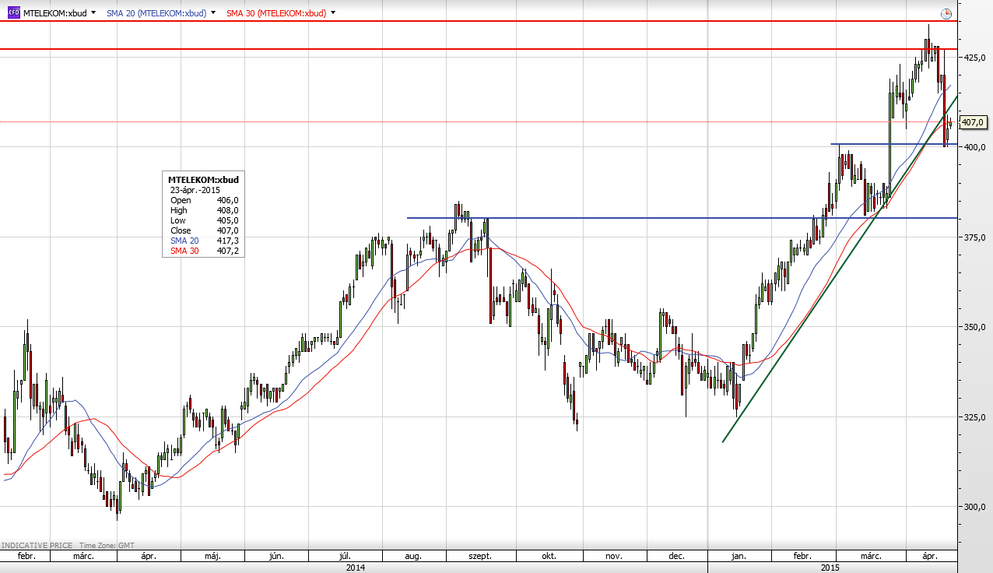This screenshot has width=993, height=573.
Task: Click the szept. month label on time axis
Action: click(x=479, y=557)
